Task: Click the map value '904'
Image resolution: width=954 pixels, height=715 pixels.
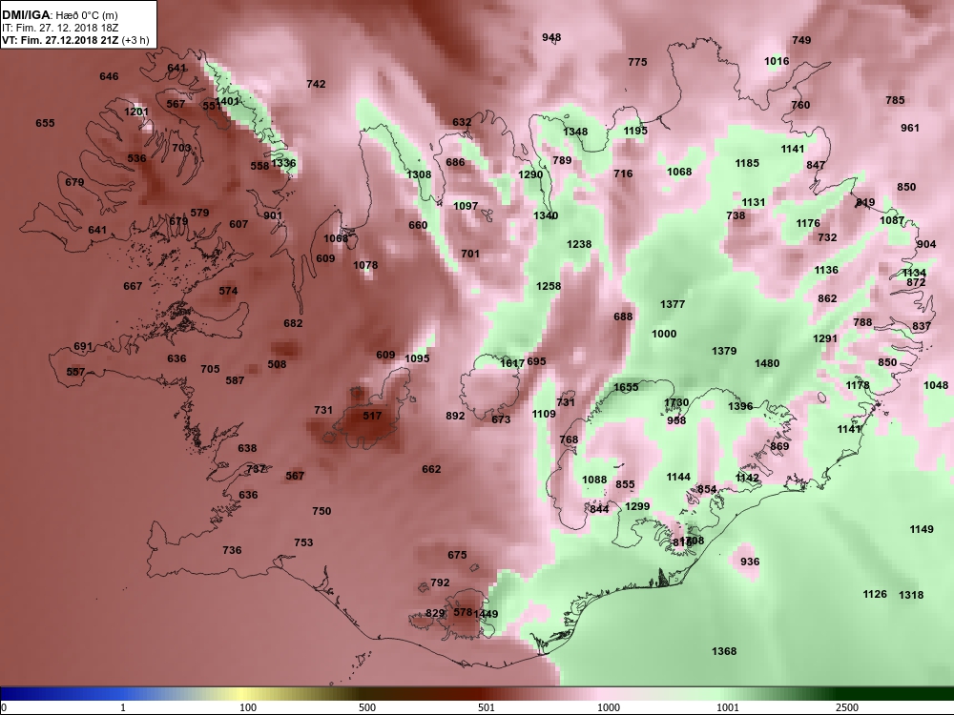Action: [926, 244]
